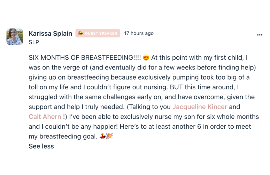Image resolution: width=270 pixels, height=175 pixels.
Task: Visit the Cait Ahern mention link
Action: [x=45, y=117]
